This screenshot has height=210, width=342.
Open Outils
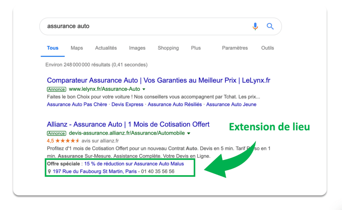tap(268, 48)
